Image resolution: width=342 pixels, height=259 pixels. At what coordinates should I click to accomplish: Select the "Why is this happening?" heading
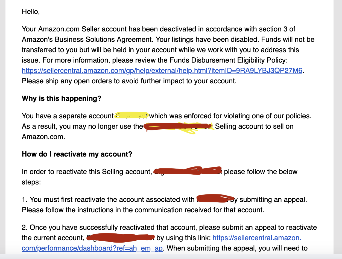pyautogui.click(x=62, y=98)
